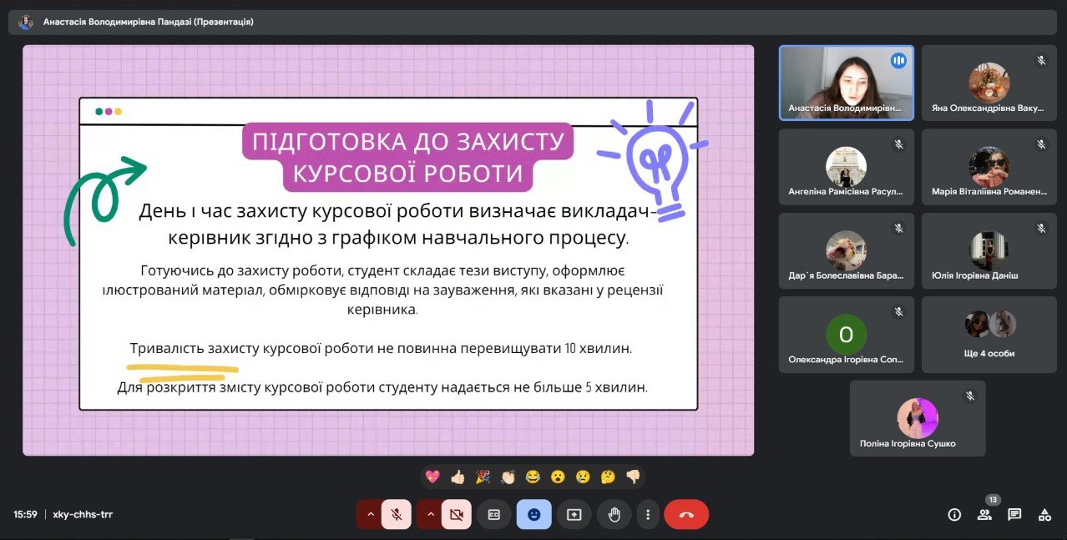Raise your hand in the meeting

click(x=614, y=515)
